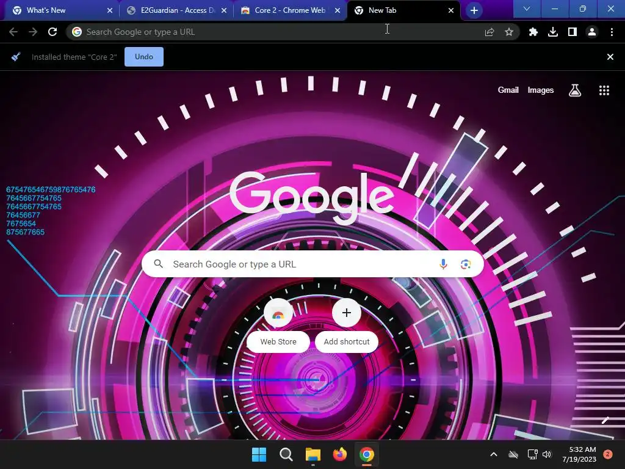
Task: Switch to Core 2 Chrome Web Store tab
Action: pyautogui.click(x=290, y=10)
